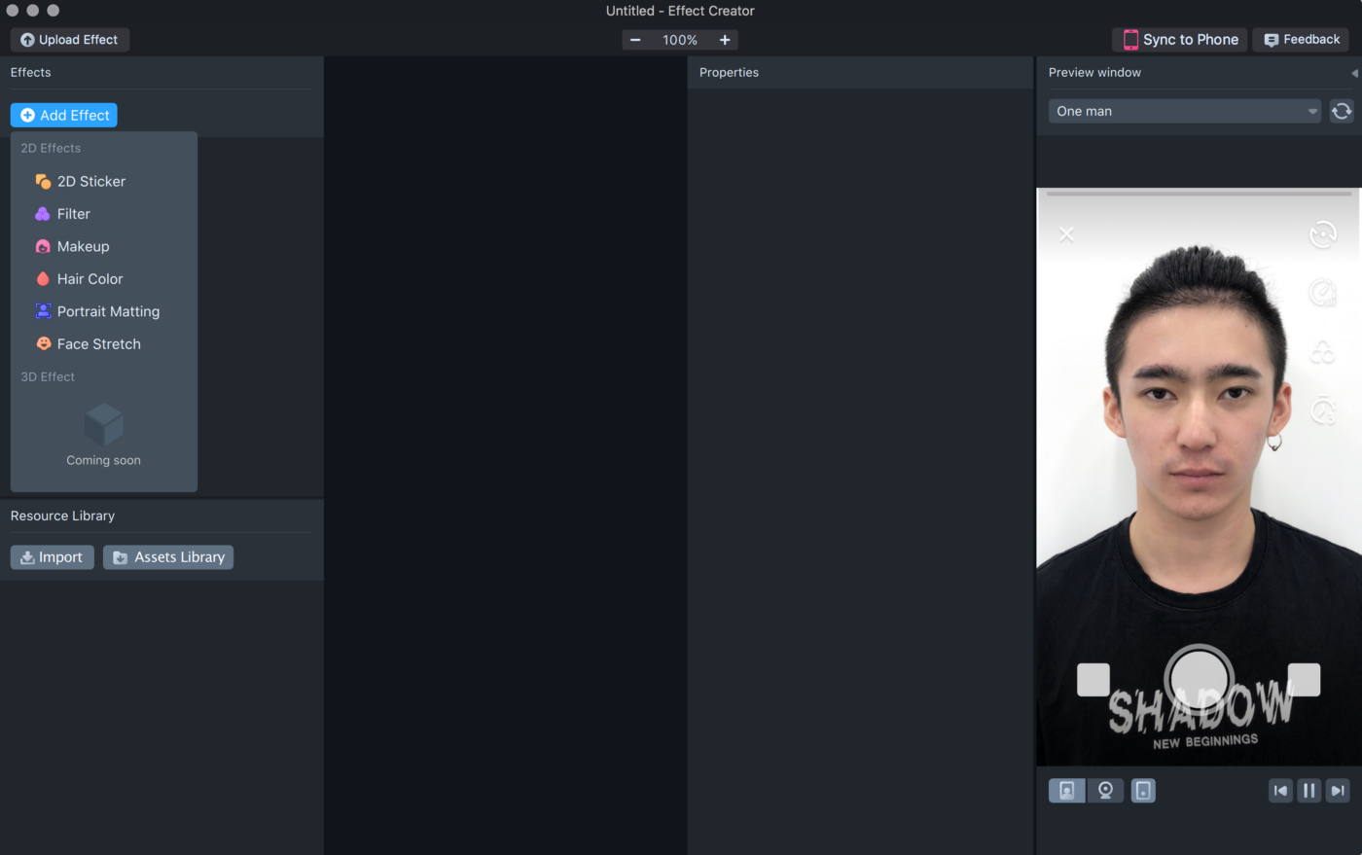Click the timer icon in the preview
This screenshot has height=855, width=1362.
coord(1323,410)
